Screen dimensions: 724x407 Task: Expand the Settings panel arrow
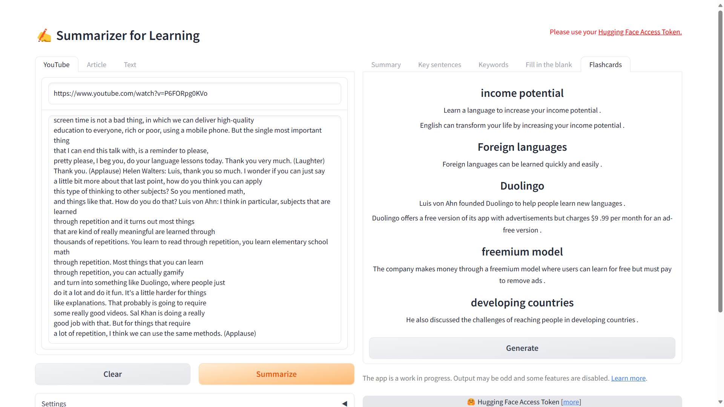point(344,404)
